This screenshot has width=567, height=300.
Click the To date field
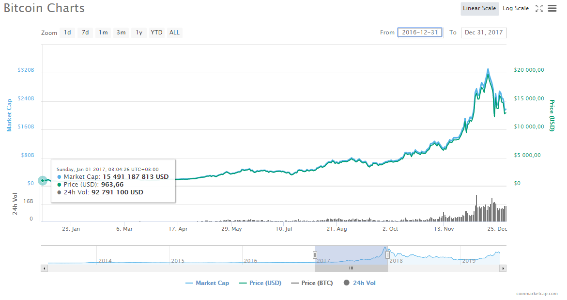pos(484,32)
